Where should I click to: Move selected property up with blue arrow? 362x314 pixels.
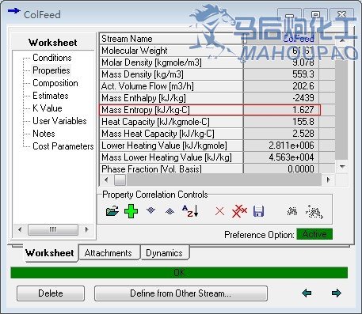pos(170,211)
